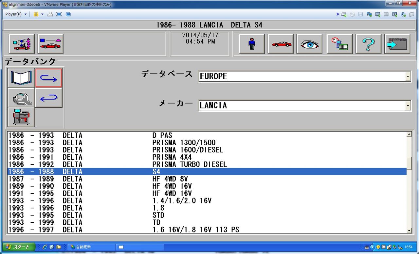Click the taskbar clock showing 16:54
The image size is (419, 254).
[x=408, y=247]
